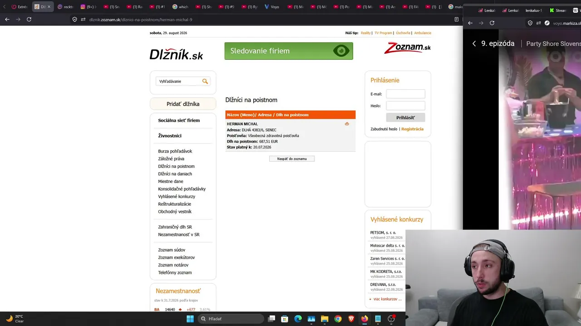The height and width of the screenshot is (326, 581).
Task: Open the Dlžník.sk logo homepage
Action: coord(176,54)
